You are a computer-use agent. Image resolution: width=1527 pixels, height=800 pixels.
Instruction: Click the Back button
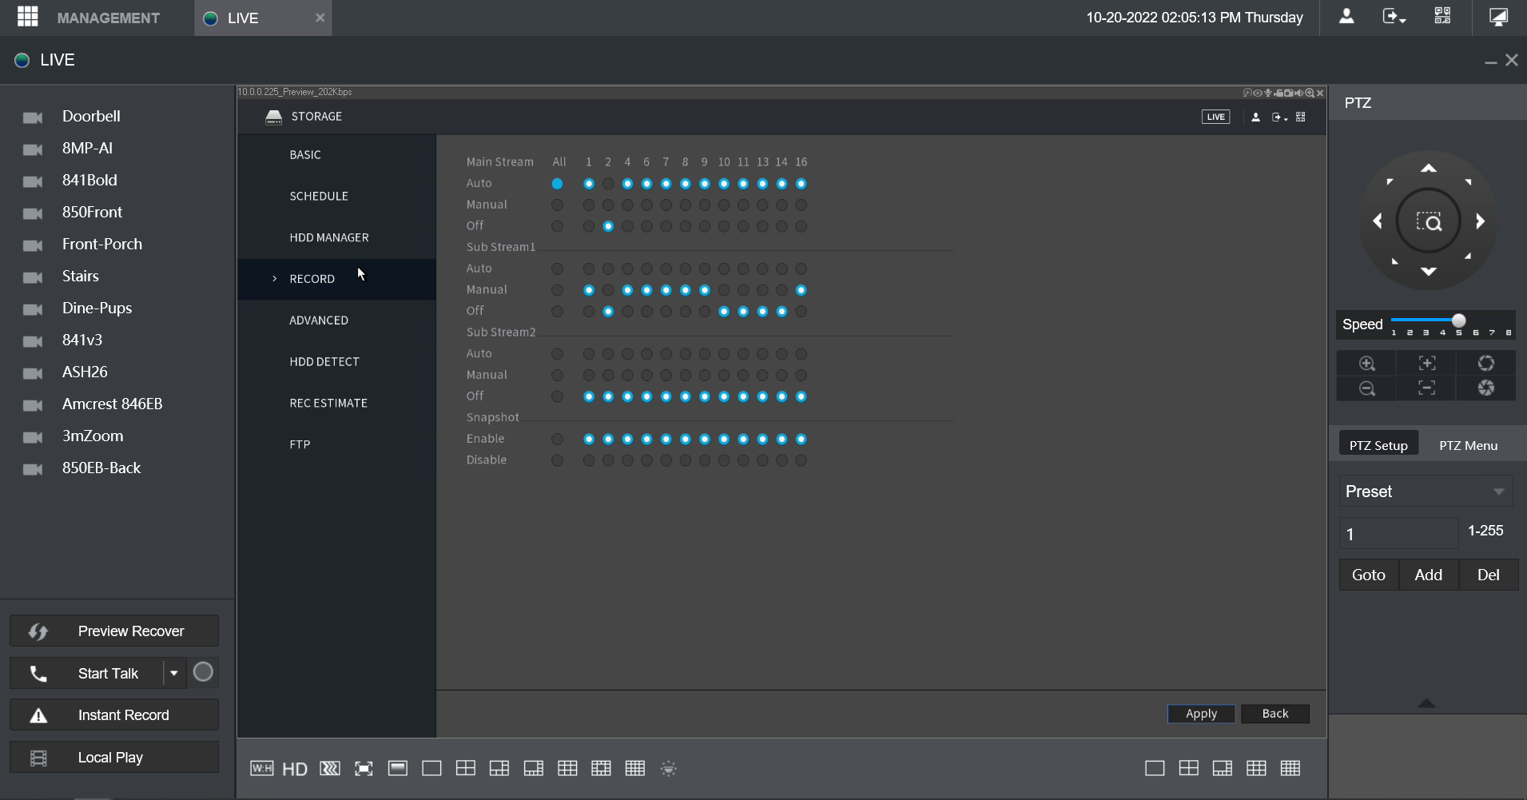[1275, 714]
